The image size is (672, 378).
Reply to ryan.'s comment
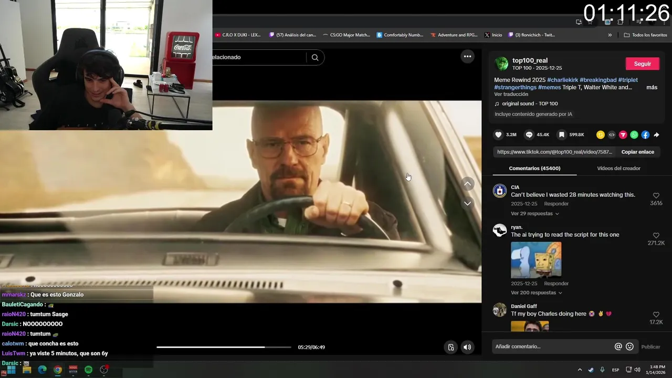point(556,283)
